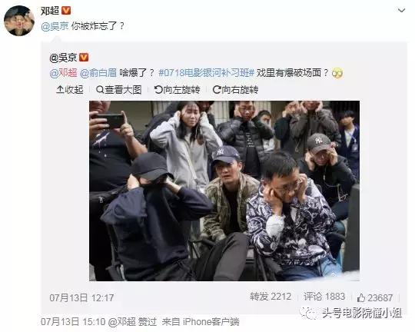This screenshot has height=332, width=415.
Task: Rotate the image left with 向左旋转
Action: tap(177, 90)
